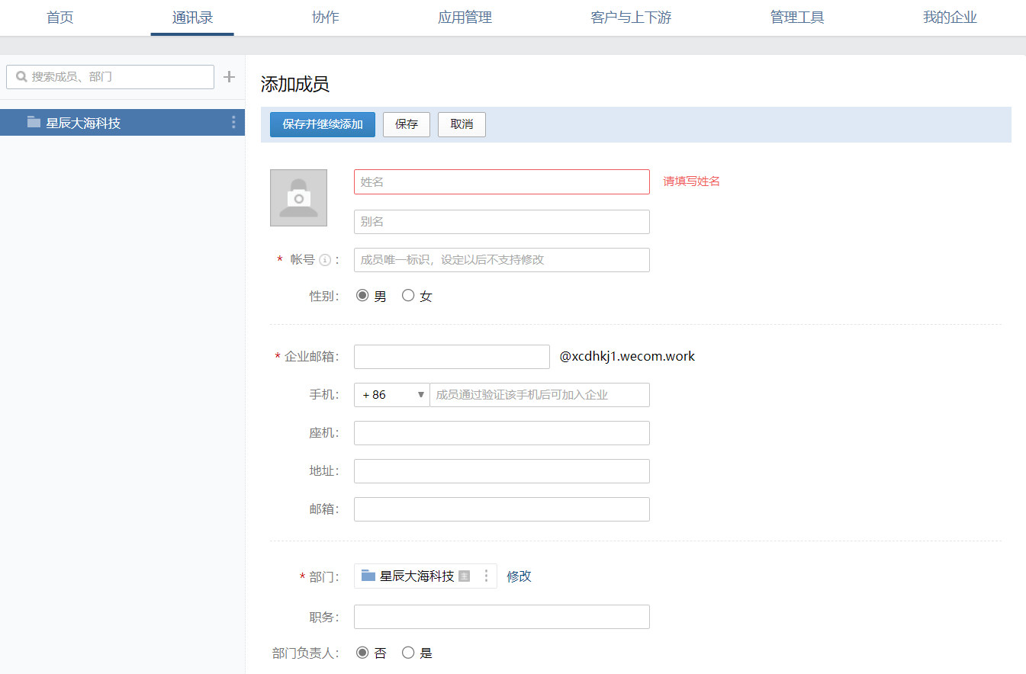Select 星辰大海科技 in the sidebar tree
1026x674 pixels.
(122, 122)
